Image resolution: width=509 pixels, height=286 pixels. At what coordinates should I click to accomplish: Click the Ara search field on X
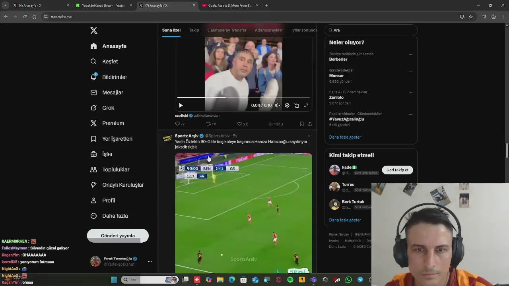(x=371, y=30)
